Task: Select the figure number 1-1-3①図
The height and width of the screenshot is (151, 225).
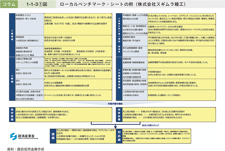Action: coord(37,4)
